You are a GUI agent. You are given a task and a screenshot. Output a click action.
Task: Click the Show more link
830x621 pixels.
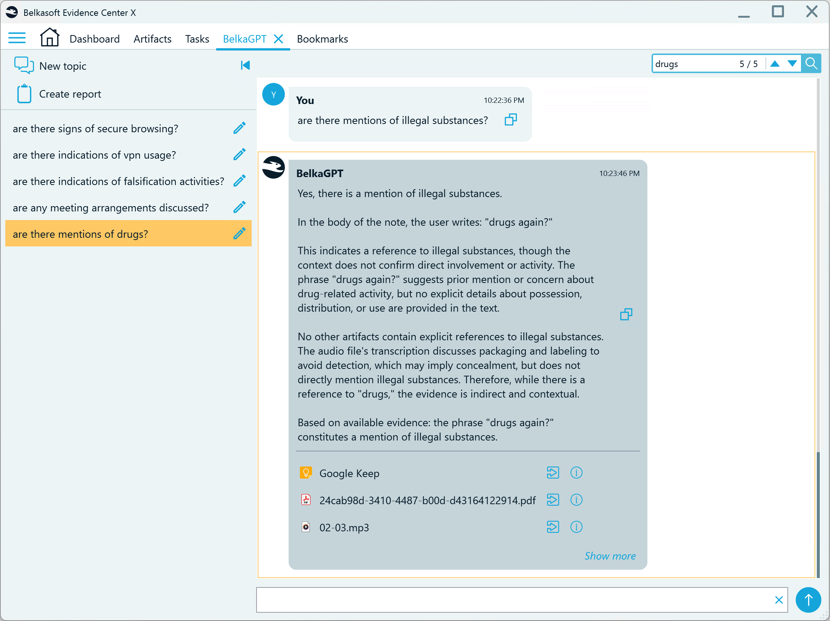coord(610,556)
